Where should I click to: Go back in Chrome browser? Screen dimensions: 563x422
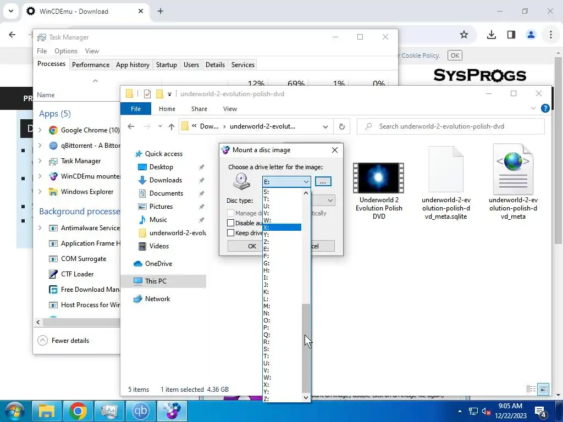[12, 35]
